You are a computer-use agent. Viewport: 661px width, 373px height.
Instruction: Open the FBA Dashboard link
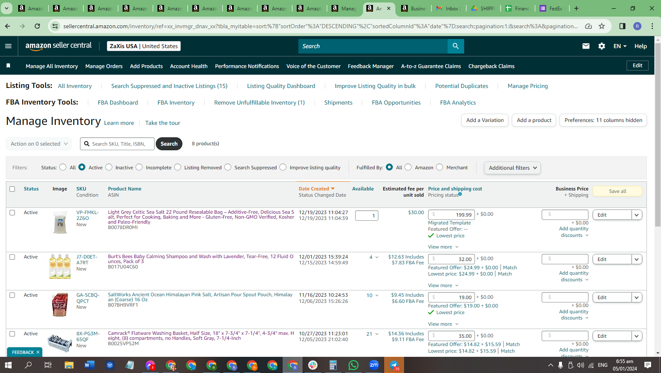click(x=118, y=102)
